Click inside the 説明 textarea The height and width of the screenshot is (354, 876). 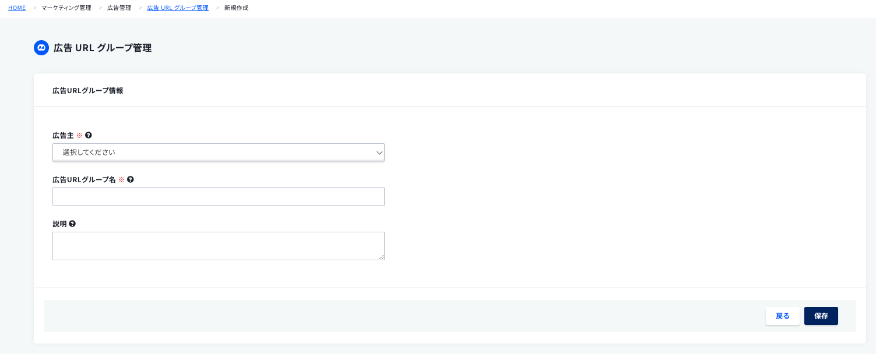tap(219, 246)
